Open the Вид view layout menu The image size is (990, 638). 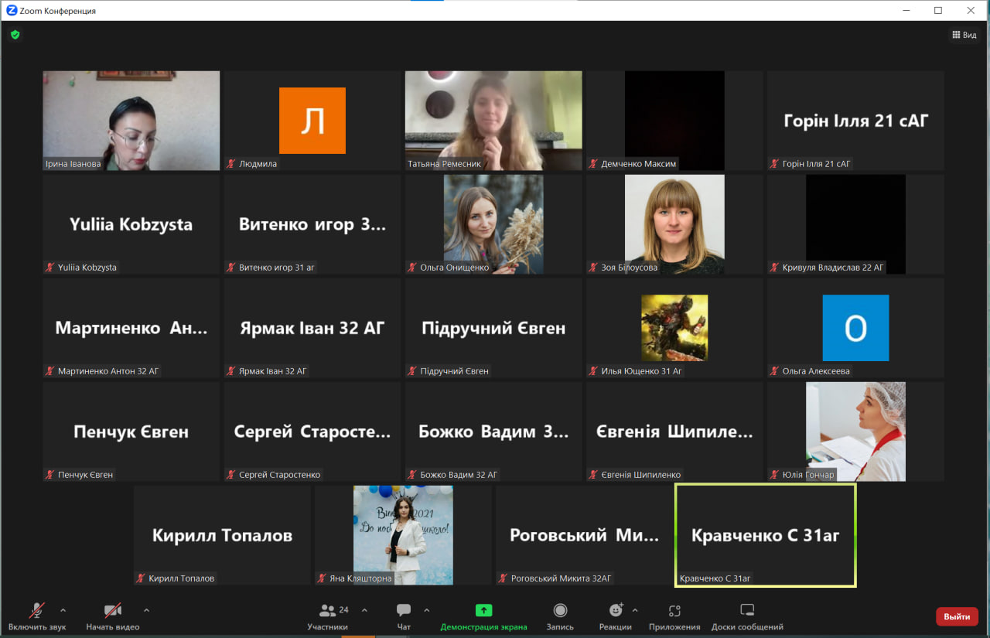pos(964,35)
